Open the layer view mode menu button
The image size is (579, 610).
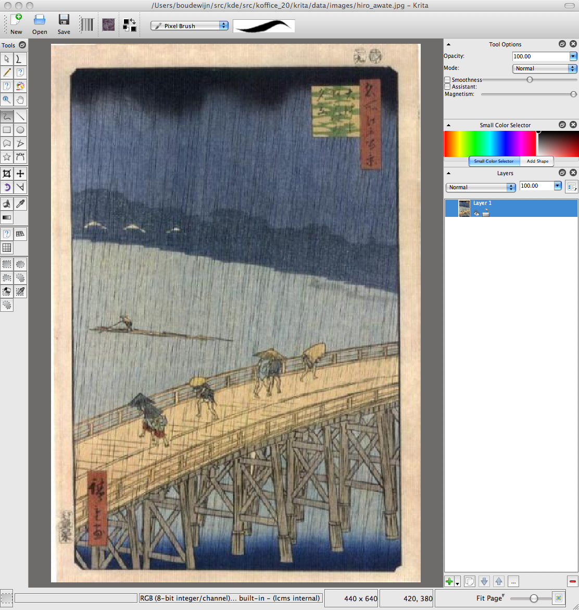tap(572, 187)
